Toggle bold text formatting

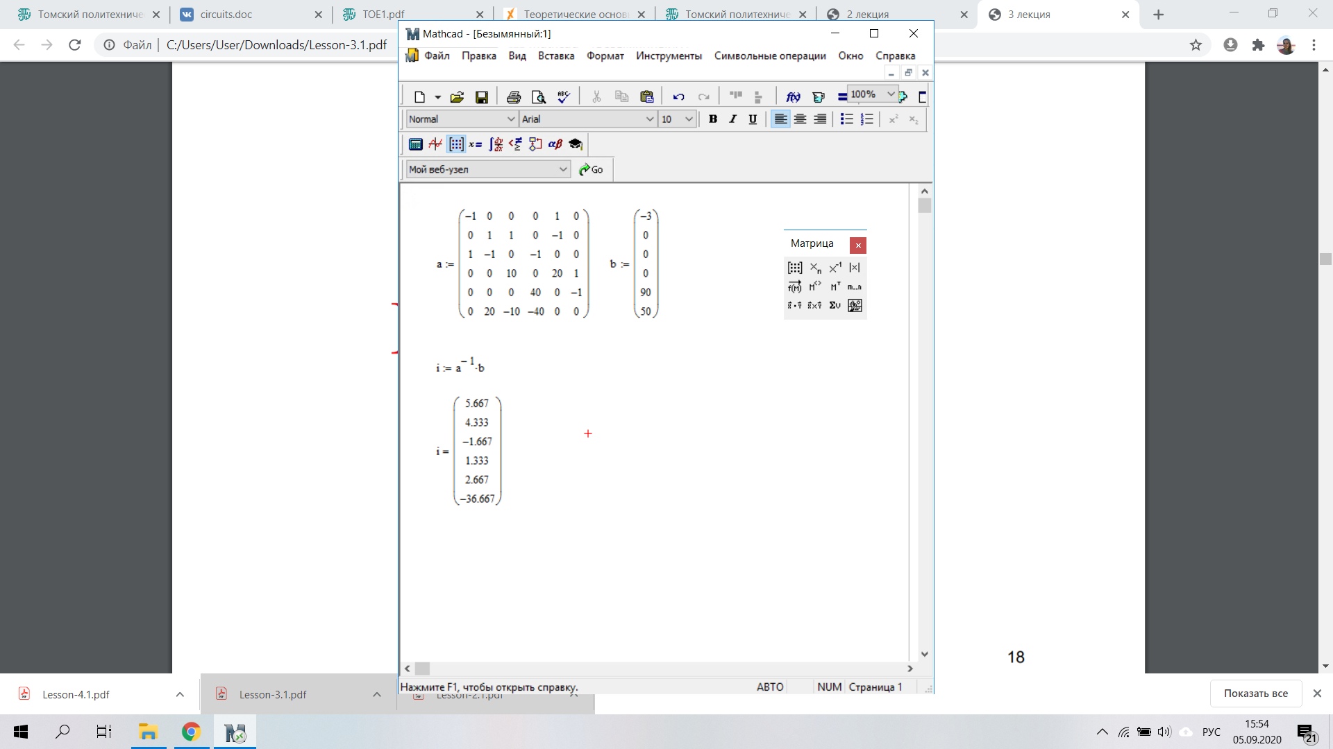(712, 119)
